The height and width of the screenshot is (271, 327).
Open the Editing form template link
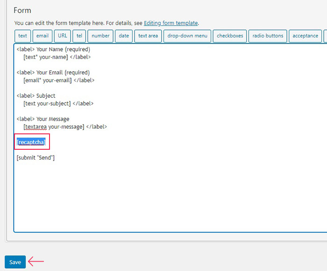pyautogui.click(x=171, y=23)
